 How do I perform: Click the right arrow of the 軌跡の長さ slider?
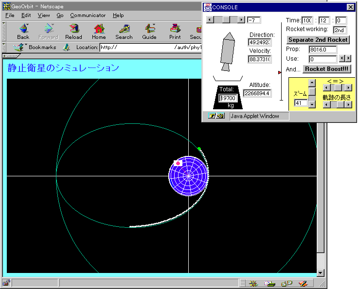(348, 104)
